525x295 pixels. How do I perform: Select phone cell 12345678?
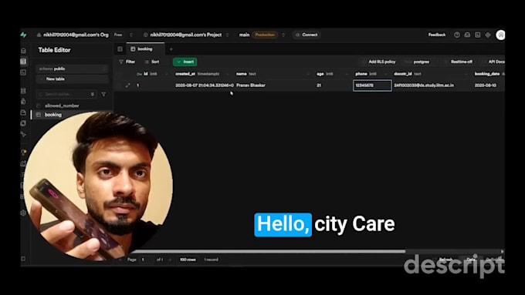click(372, 85)
